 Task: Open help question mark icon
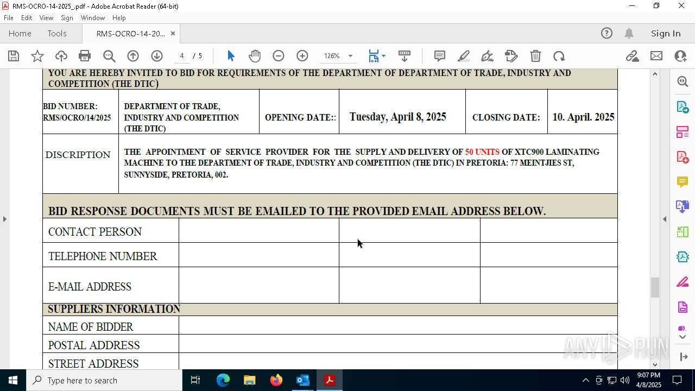(x=606, y=33)
